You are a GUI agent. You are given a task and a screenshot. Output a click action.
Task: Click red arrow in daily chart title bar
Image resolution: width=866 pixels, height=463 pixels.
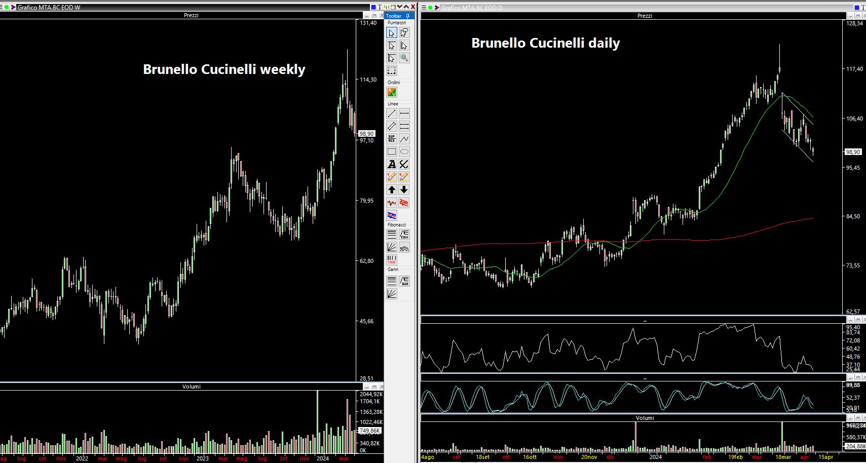click(436, 8)
